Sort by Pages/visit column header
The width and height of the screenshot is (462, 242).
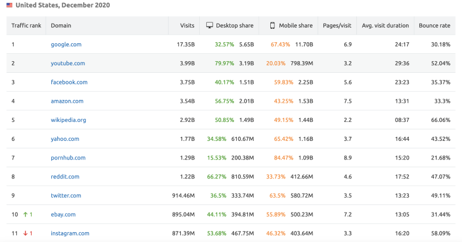point(337,25)
